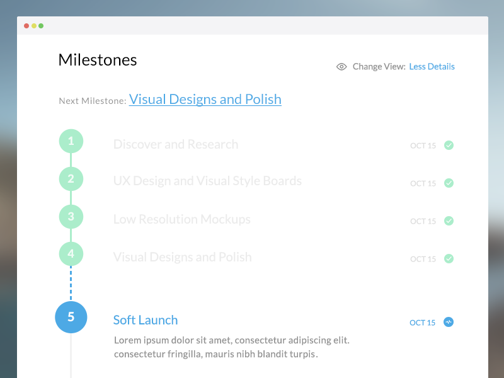This screenshot has height=378, width=504.
Task: Click the OCT 15 date in milestone 4 row
Action: coord(423,259)
